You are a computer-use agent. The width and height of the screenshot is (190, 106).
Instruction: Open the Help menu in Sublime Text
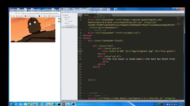coord(96,12)
